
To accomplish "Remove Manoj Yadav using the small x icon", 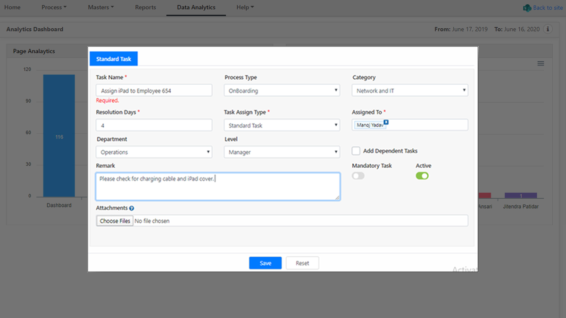I will (x=386, y=122).
